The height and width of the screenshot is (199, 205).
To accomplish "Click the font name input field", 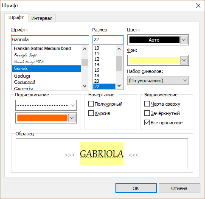I will (x=50, y=39).
